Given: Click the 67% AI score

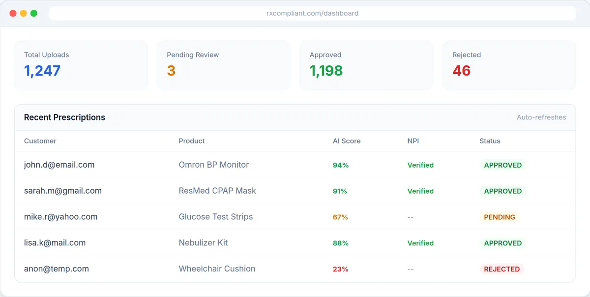Looking at the screenshot, I should [340, 217].
